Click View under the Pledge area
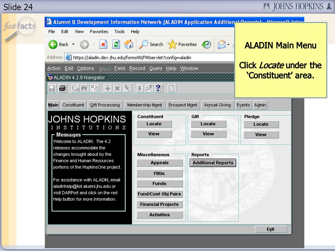Image resolution: width=335 pixels, height=251 pixels. click(x=261, y=135)
